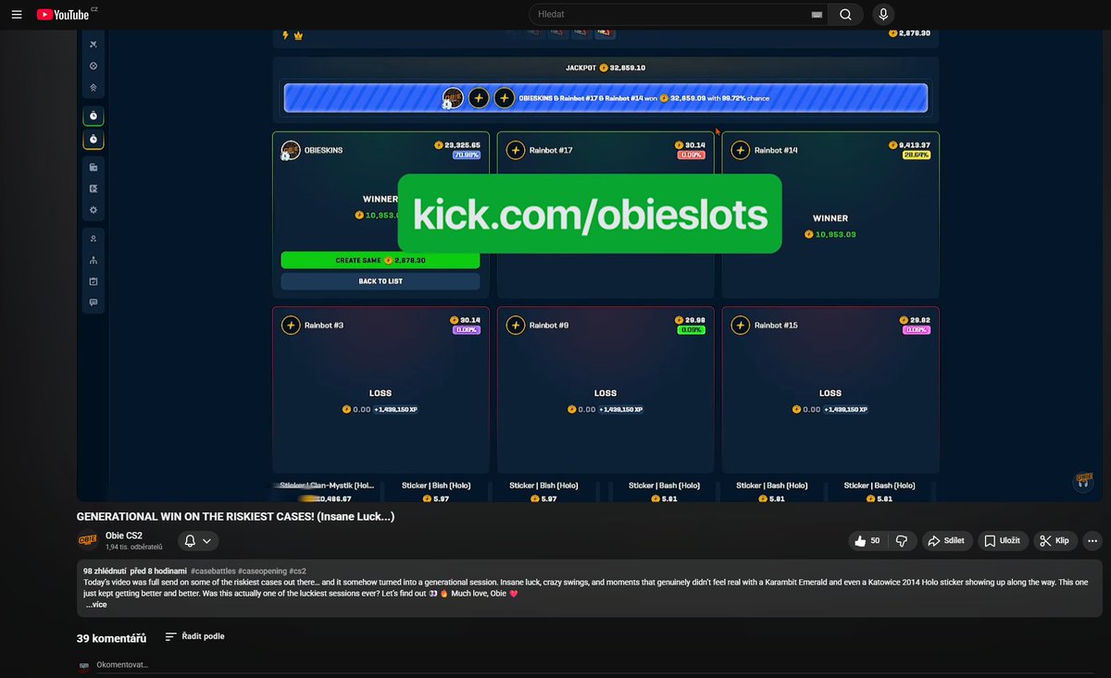
Task: Click the kick.com/obieslots green overlay
Action: pyautogui.click(x=590, y=215)
